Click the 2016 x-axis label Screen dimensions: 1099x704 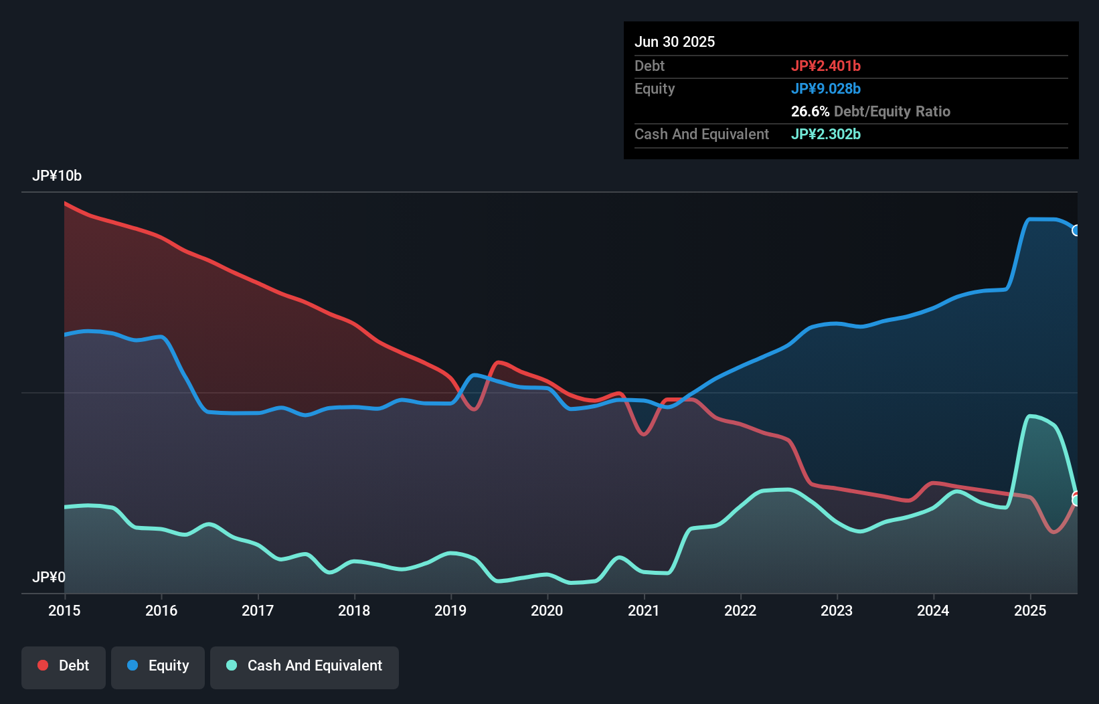161,610
